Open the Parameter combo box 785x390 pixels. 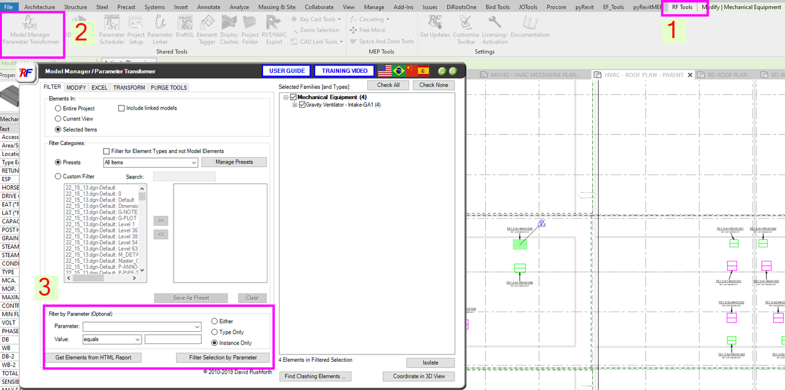pos(142,327)
